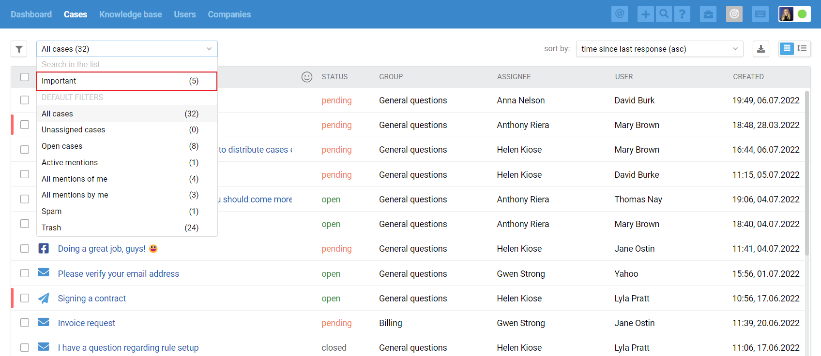Click user 'Yahoo' cell

[x=626, y=274]
